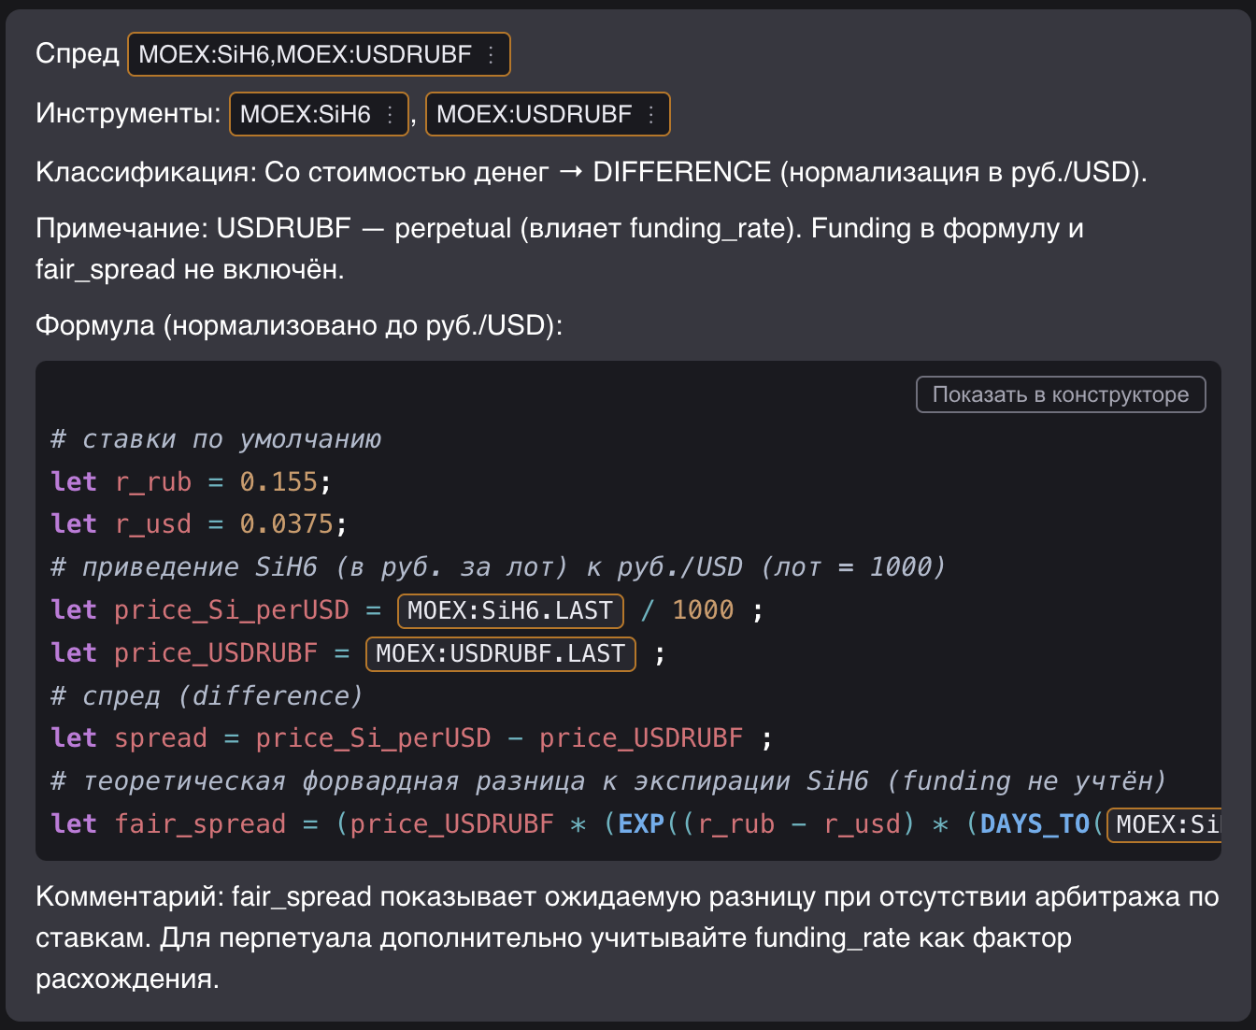Click the comment '# ставки по умолчанию'
1256x1030 pixels.
coord(216,439)
